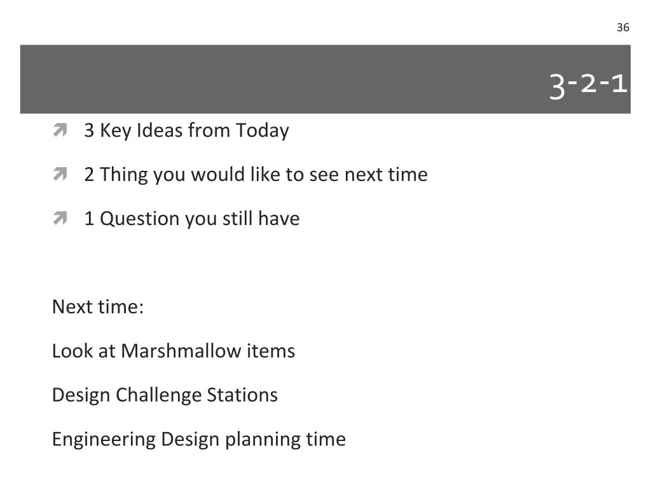Click the word Marshmallow
Screen dimensions: 651x488
(x=181, y=351)
